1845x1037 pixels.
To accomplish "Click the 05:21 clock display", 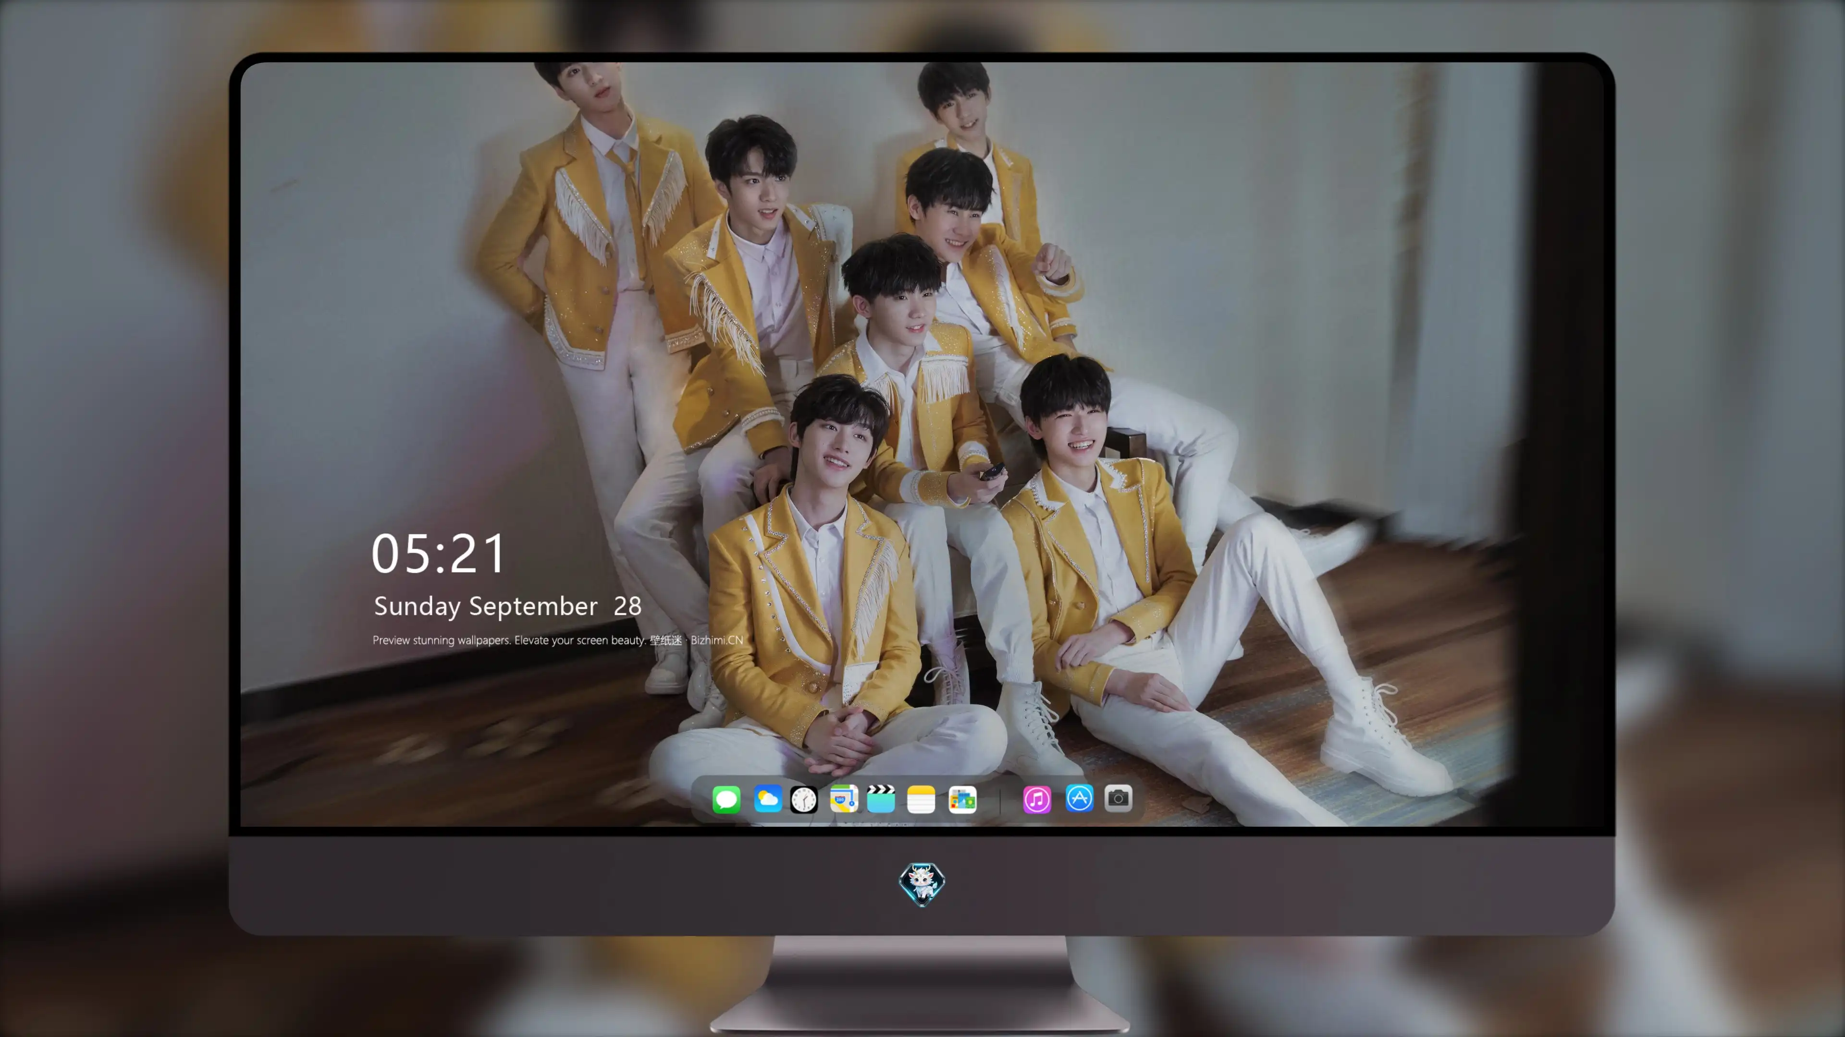I will [438, 554].
